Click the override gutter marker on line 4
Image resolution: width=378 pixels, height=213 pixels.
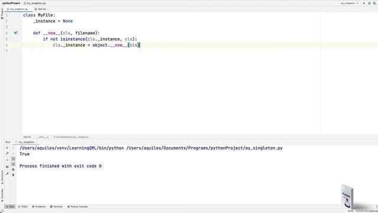pyautogui.click(x=16, y=33)
